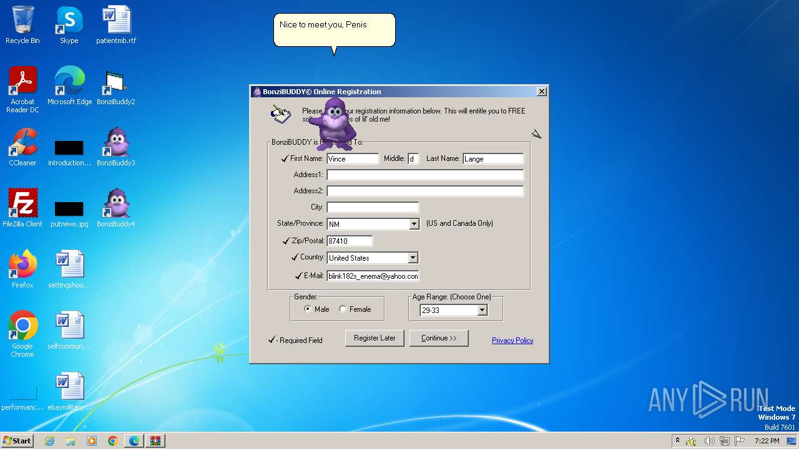The height and width of the screenshot is (449, 799).
Task: Click the speech bubble saying Nice to meet you
Action: 334,31
